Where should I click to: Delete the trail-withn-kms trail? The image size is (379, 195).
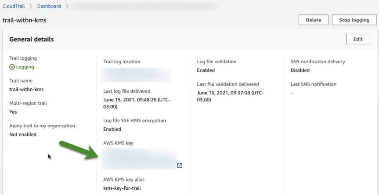click(x=313, y=20)
